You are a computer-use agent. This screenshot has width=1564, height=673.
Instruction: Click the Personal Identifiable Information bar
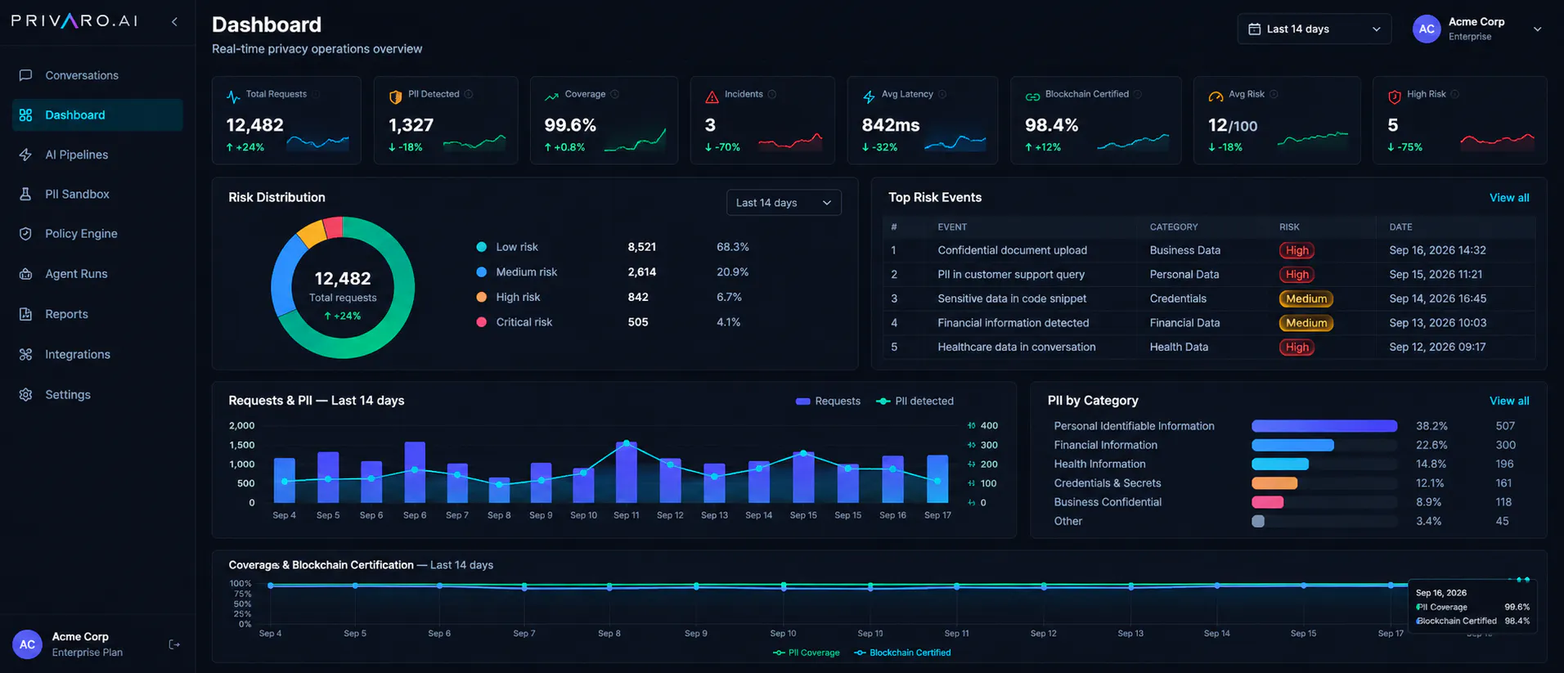[1324, 426]
